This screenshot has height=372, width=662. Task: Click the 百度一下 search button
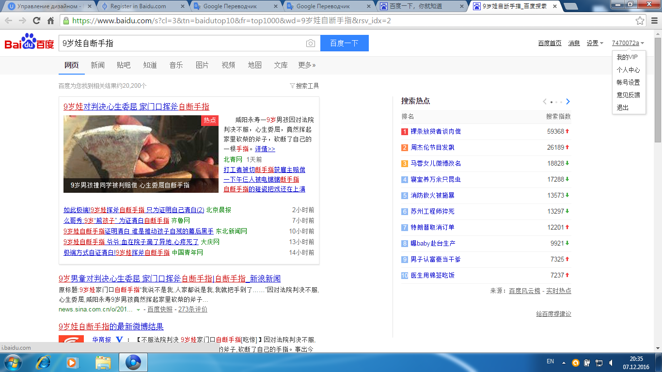point(344,43)
